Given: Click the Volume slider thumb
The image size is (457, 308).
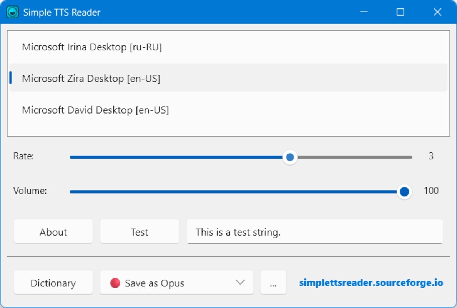Looking at the screenshot, I should click(404, 192).
